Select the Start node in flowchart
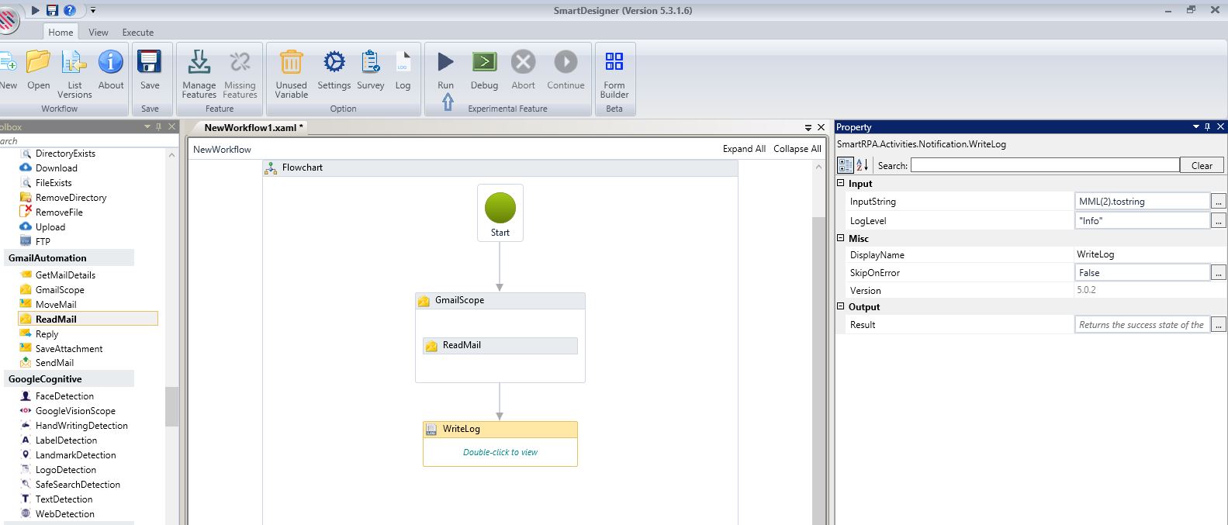 click(500, 212)
